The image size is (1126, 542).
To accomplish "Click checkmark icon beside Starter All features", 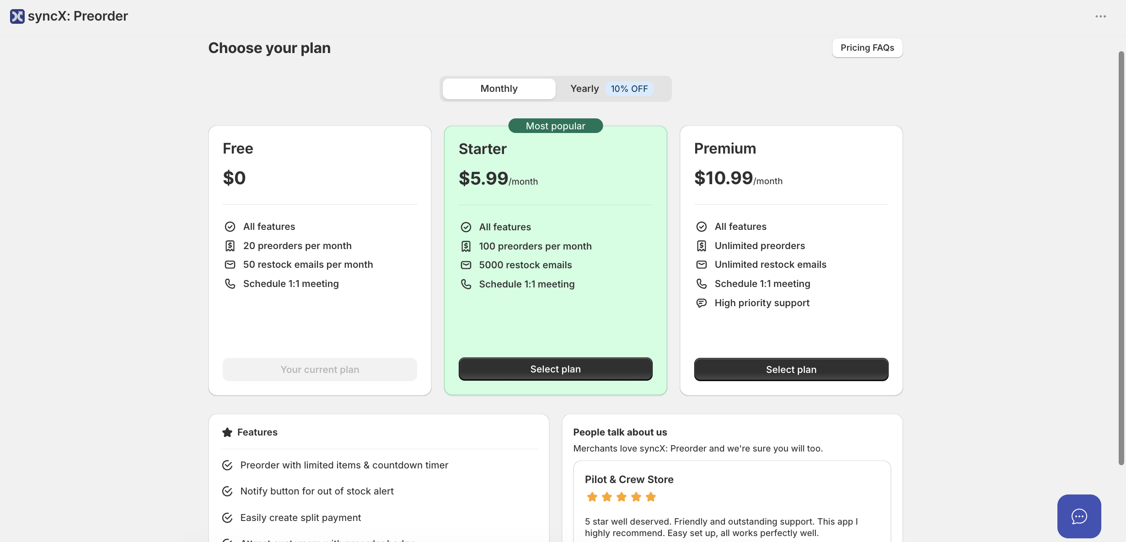I will 466,227.
